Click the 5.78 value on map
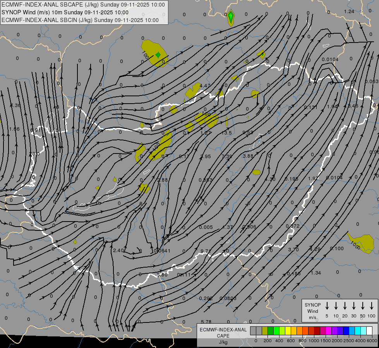Image resolution: width=379 pixels, height=348 pixels. coord(206,322)
